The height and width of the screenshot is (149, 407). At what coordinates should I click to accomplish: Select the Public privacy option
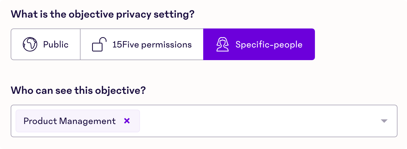46,44
